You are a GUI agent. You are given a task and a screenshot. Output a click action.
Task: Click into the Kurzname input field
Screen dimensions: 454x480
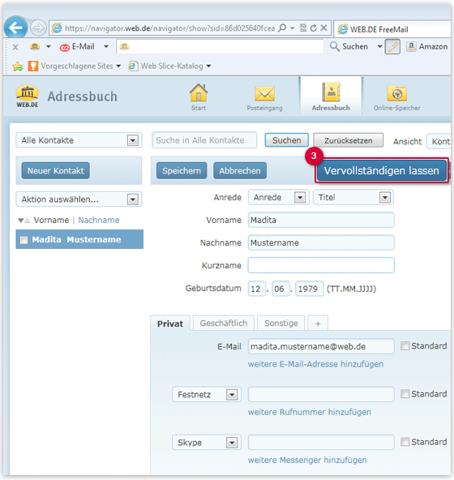(x=321, y=265)
